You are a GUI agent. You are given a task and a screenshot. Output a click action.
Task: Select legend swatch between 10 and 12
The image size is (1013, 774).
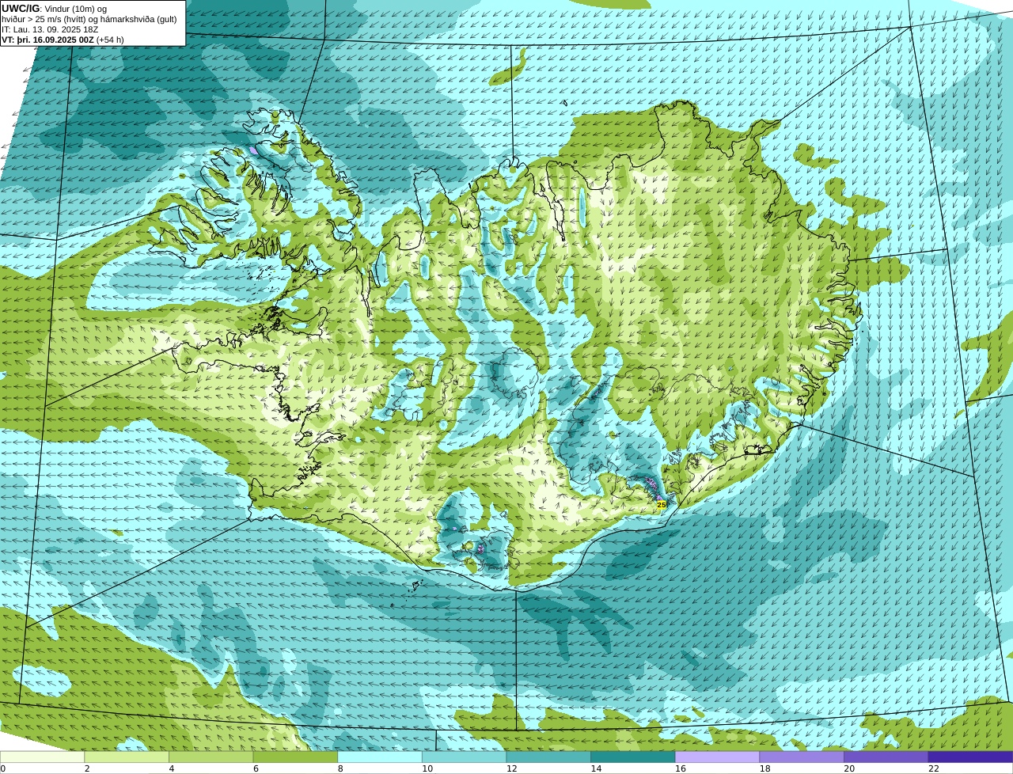(465, 757)
